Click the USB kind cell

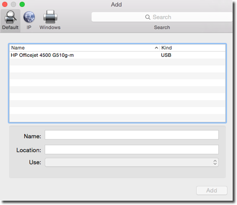(166, 55)
